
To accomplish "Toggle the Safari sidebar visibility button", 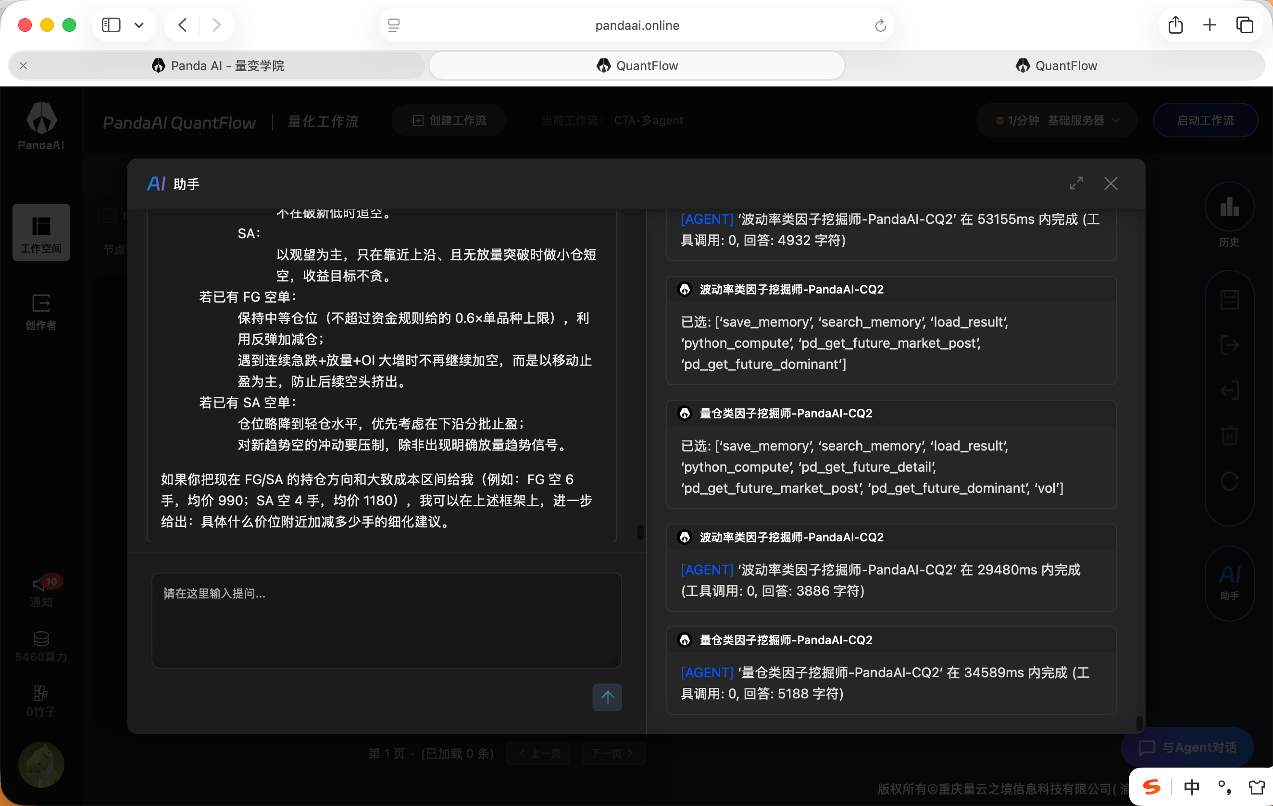I will [111, 25].
